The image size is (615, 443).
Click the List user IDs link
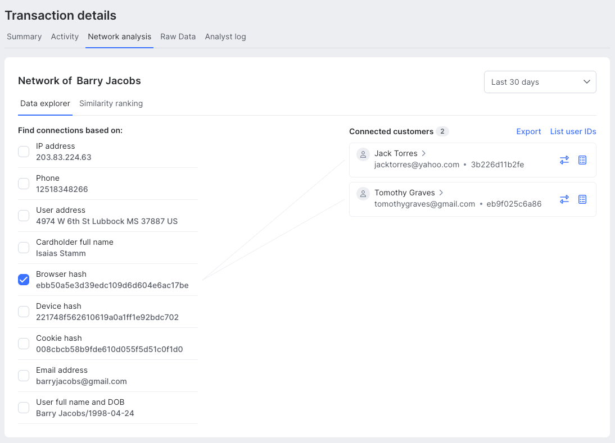click(573, 131)
